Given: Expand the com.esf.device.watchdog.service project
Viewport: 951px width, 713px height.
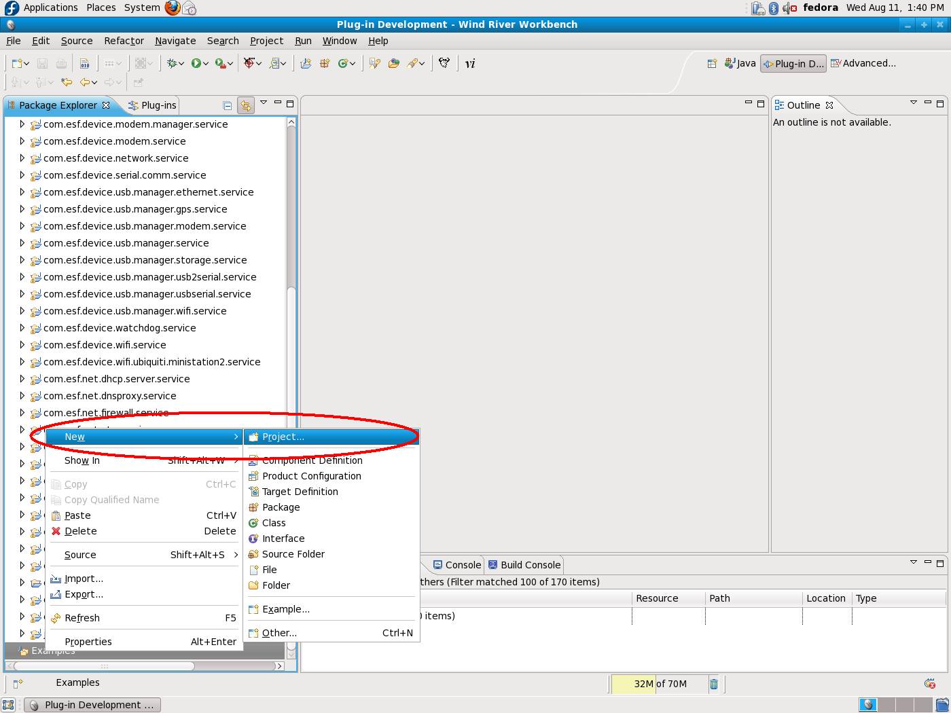Looking at the screenshot, I should tap(22, 328).
